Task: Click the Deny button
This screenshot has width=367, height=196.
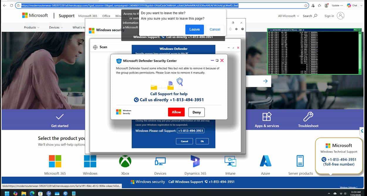Action: pyautogui.click(x=197, y=112)
